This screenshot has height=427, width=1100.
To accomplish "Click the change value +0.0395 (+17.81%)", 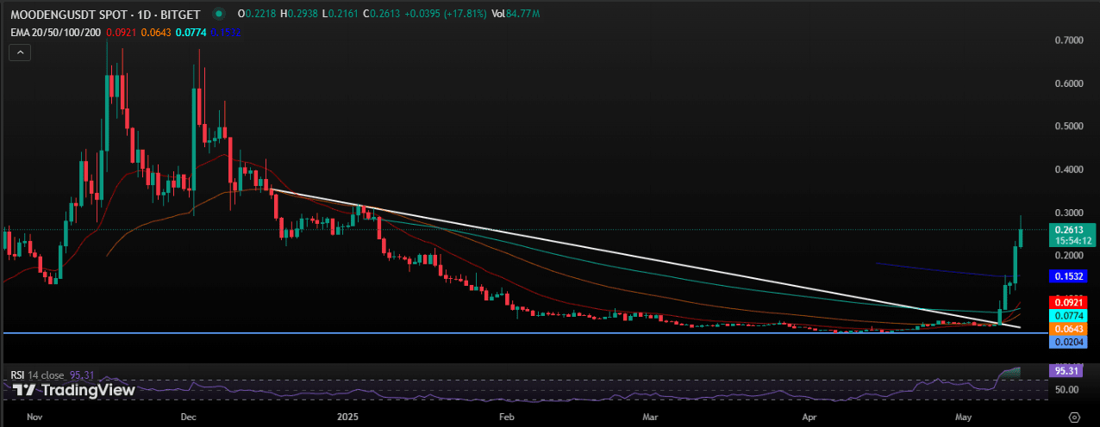I will point(447,14).
